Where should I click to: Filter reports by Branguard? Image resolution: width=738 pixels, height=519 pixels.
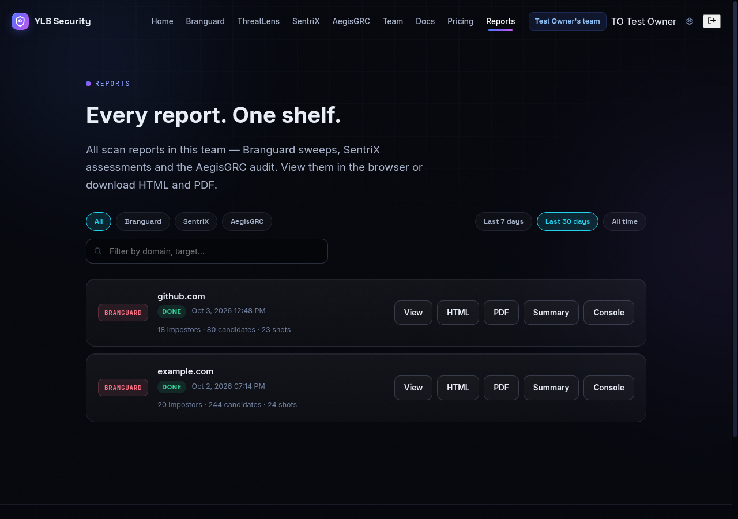[x=143, y=221]
